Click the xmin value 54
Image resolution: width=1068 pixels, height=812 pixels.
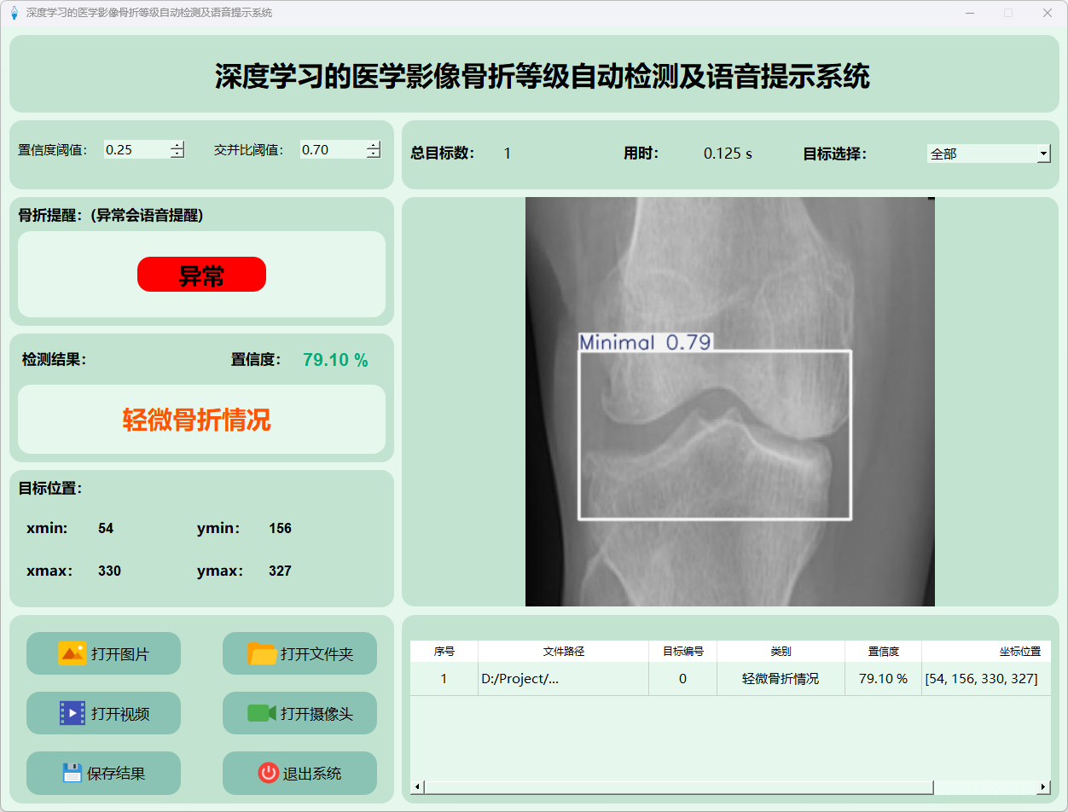106,529
